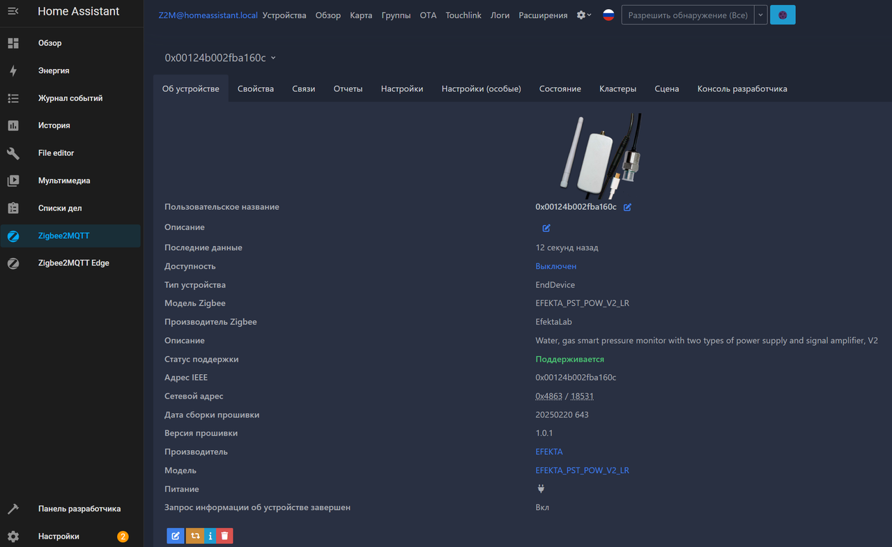Click Разрешить обнаружение (Все) button
892x547 pixels.
[688, 15]
